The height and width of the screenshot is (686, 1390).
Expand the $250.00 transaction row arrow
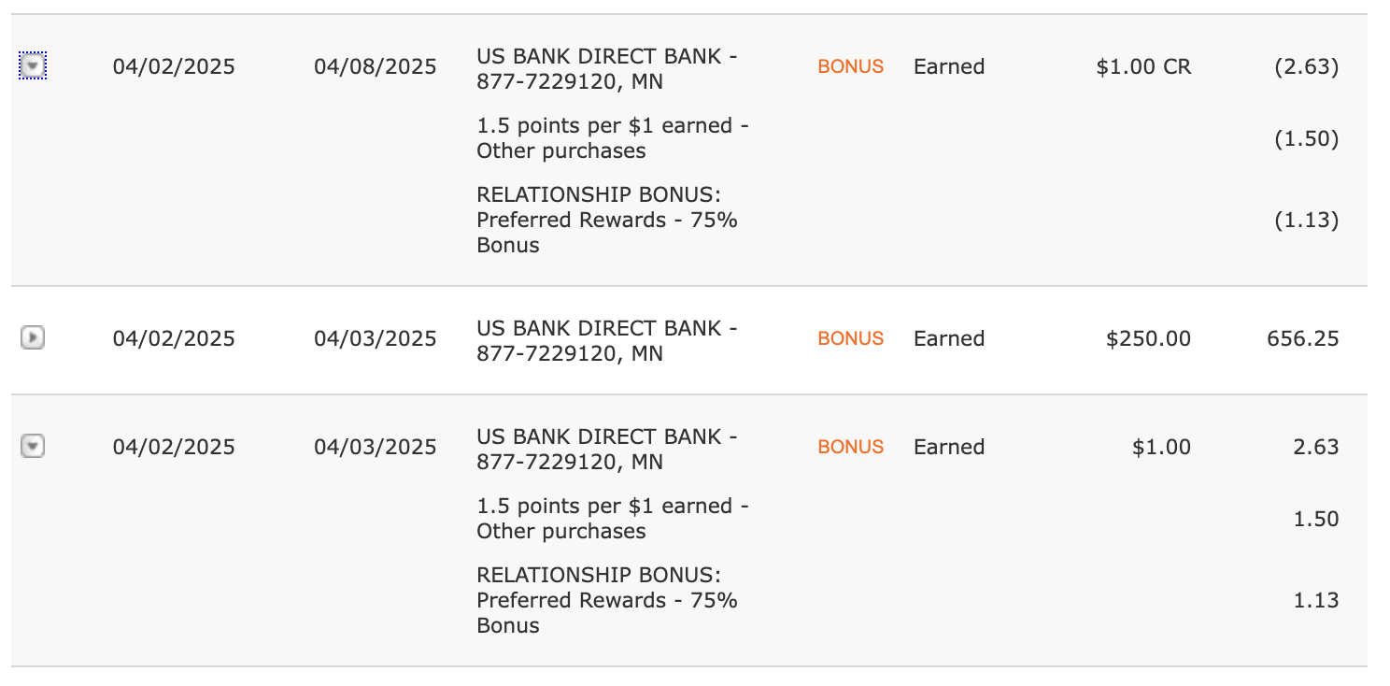pos(33,338)
